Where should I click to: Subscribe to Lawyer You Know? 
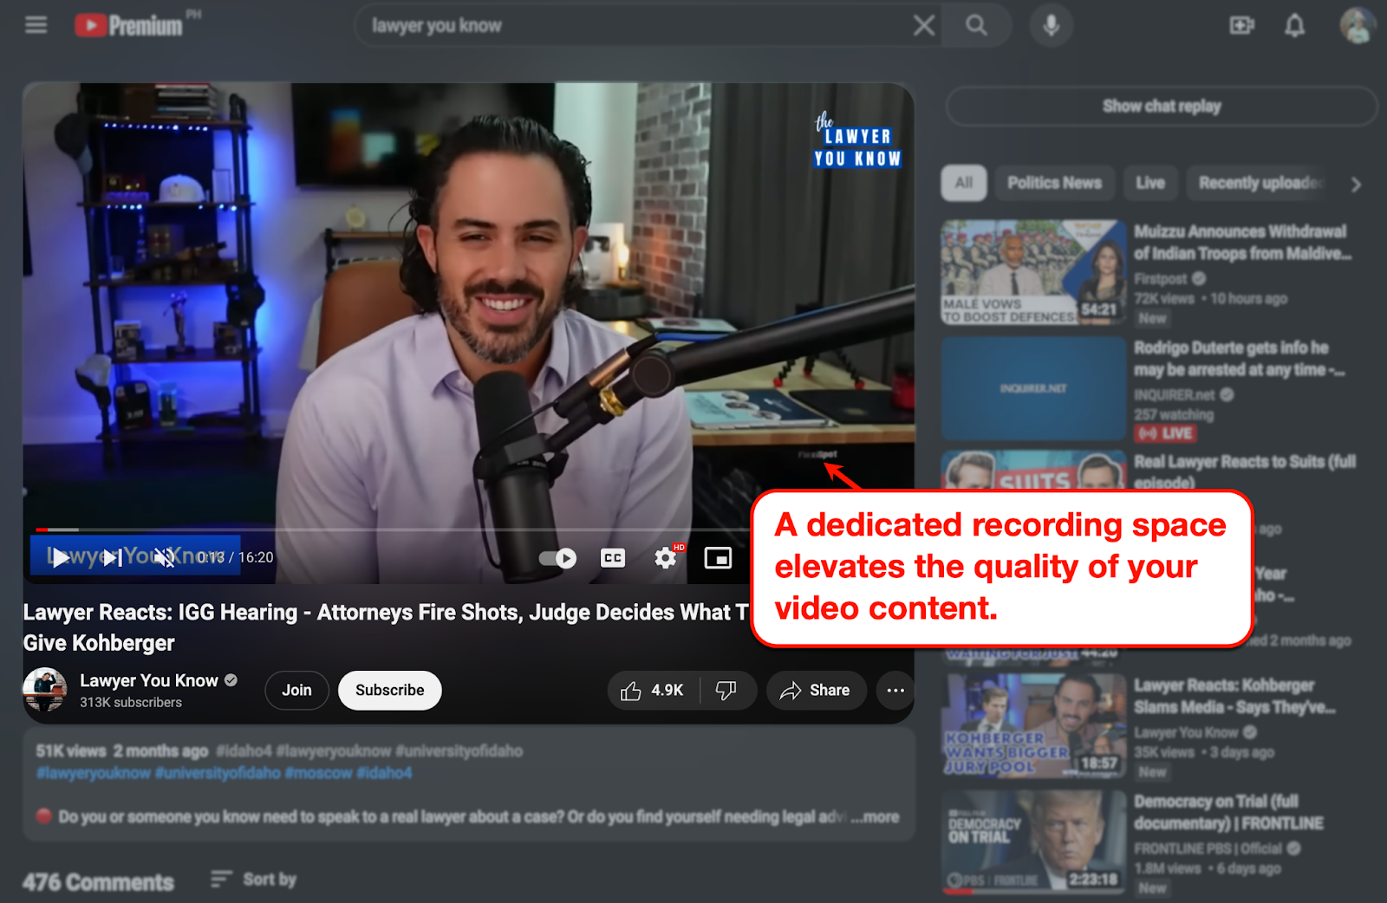click(390, 690)
